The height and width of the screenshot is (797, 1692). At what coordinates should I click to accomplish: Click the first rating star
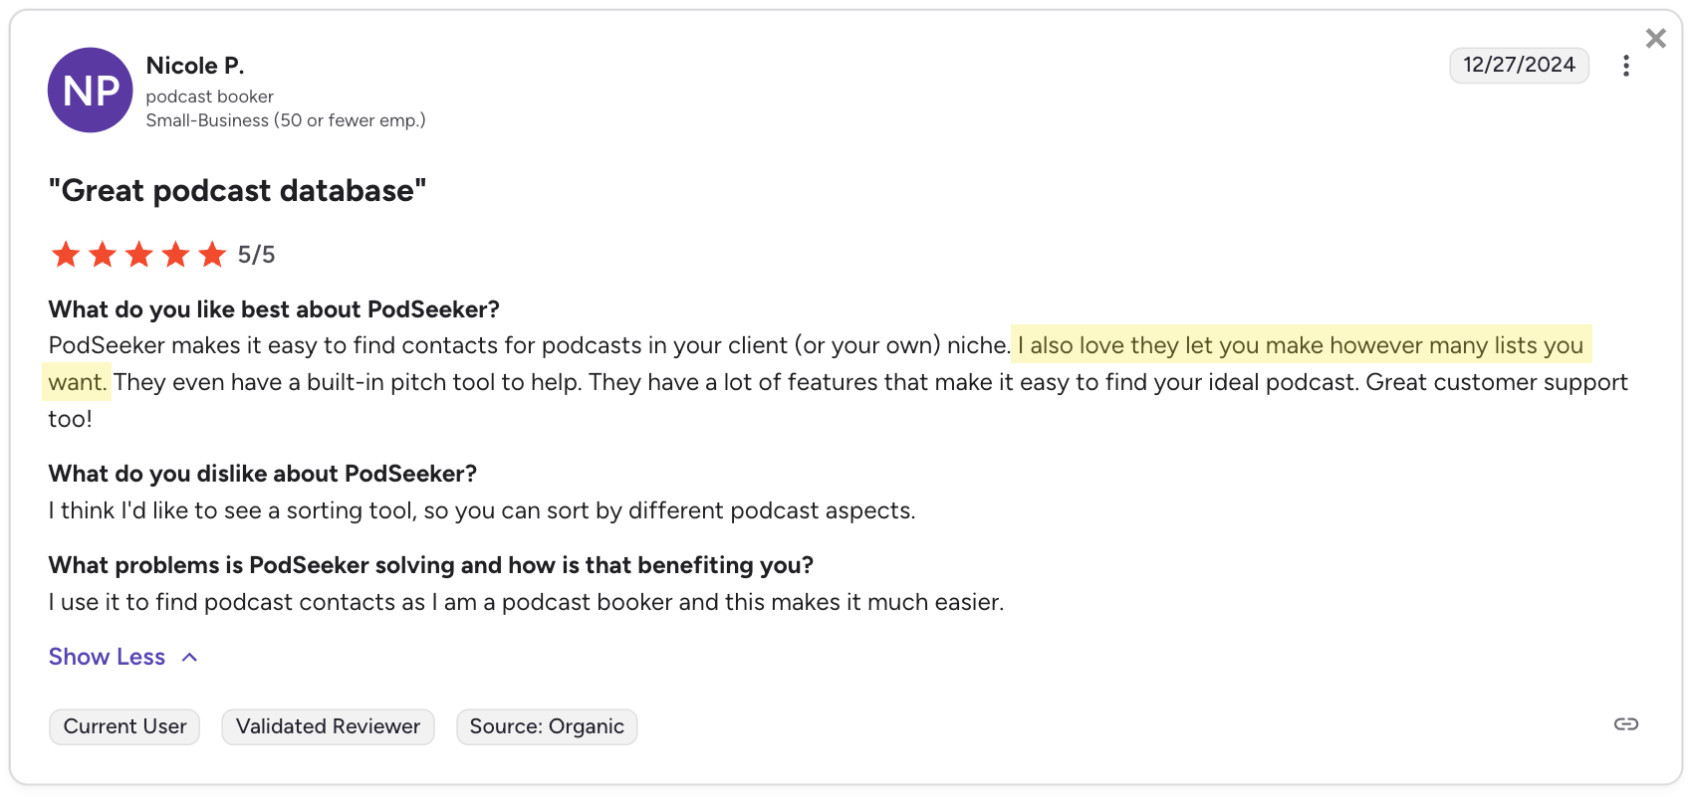pyautogui.click(x=66, y=255)
